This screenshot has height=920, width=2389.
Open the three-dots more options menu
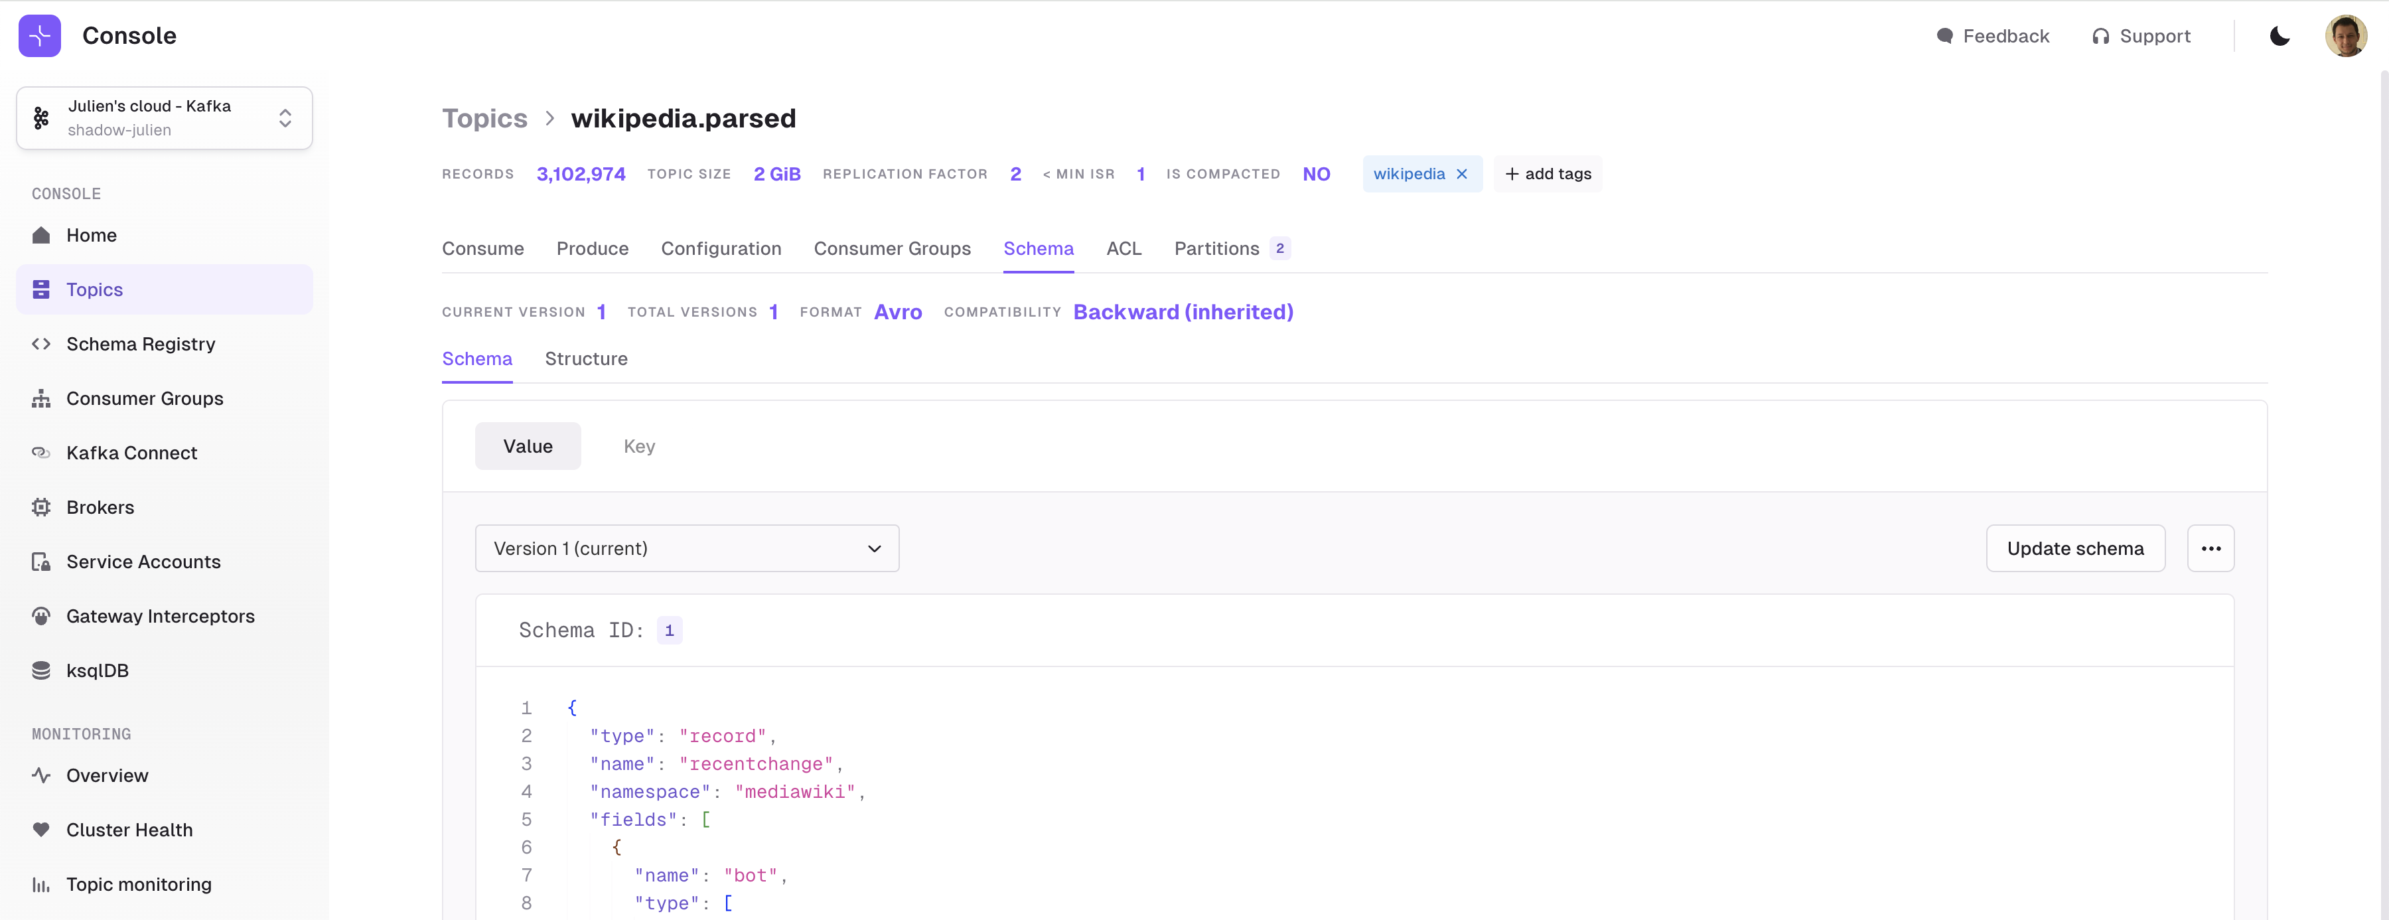[2210, 549]
